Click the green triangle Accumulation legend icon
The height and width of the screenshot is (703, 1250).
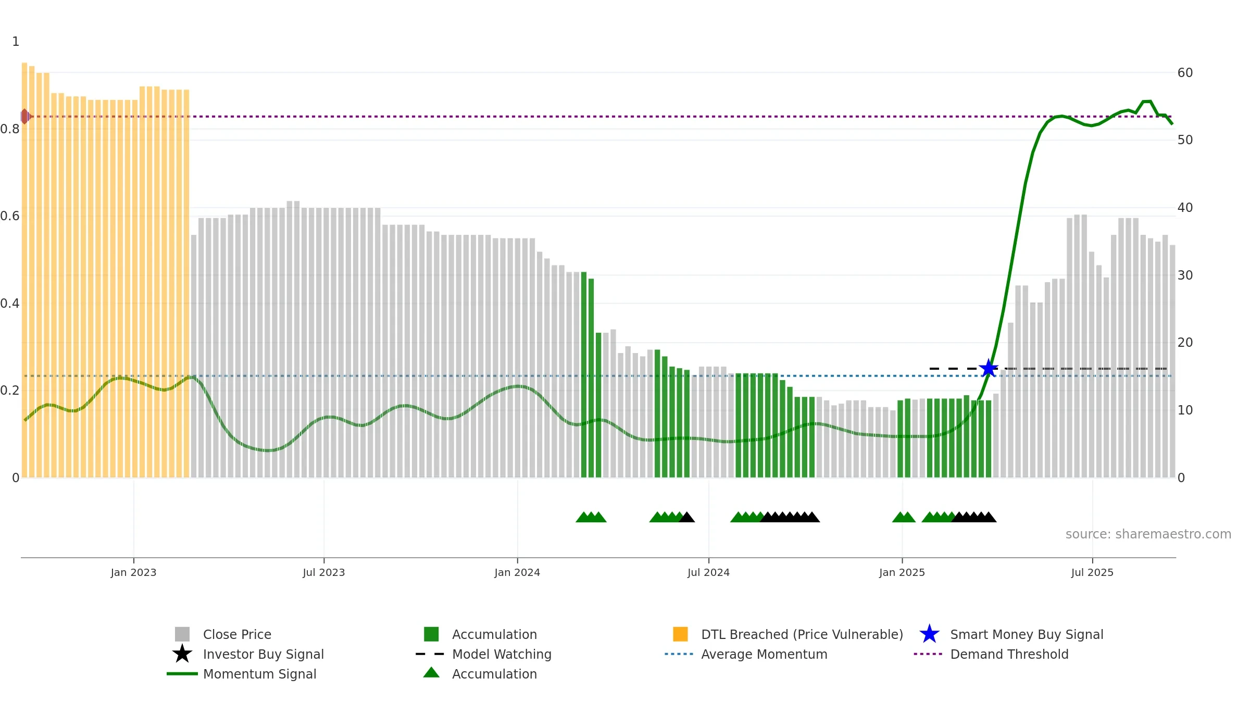pos(431,673)
